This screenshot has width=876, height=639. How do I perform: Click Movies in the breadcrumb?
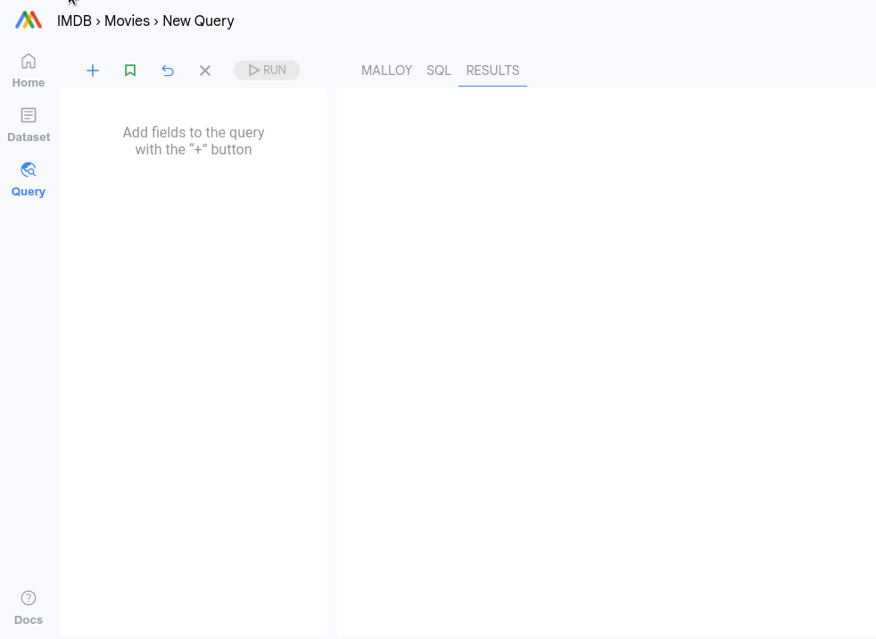tap(127, 21)
